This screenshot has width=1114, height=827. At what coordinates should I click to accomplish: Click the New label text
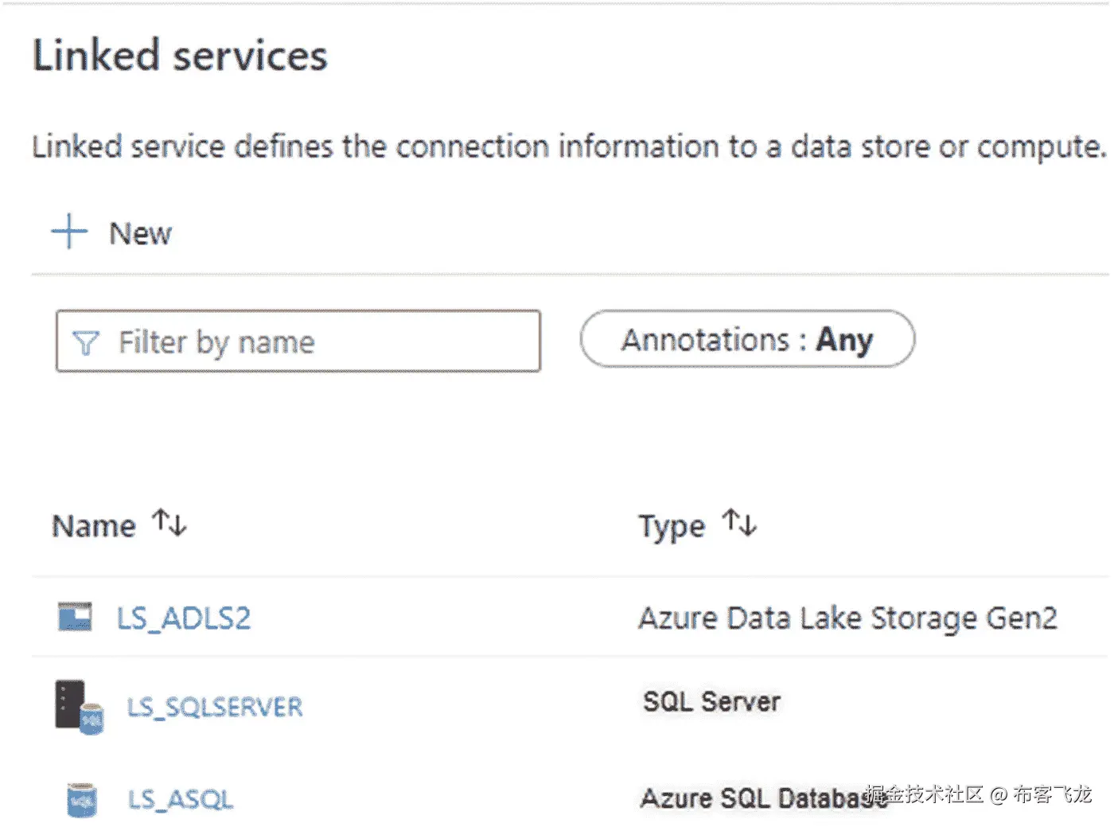pyautogui.click(x=140, y=234)
